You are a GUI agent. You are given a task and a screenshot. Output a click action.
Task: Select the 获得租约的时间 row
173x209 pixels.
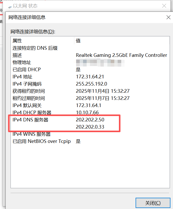29,91
